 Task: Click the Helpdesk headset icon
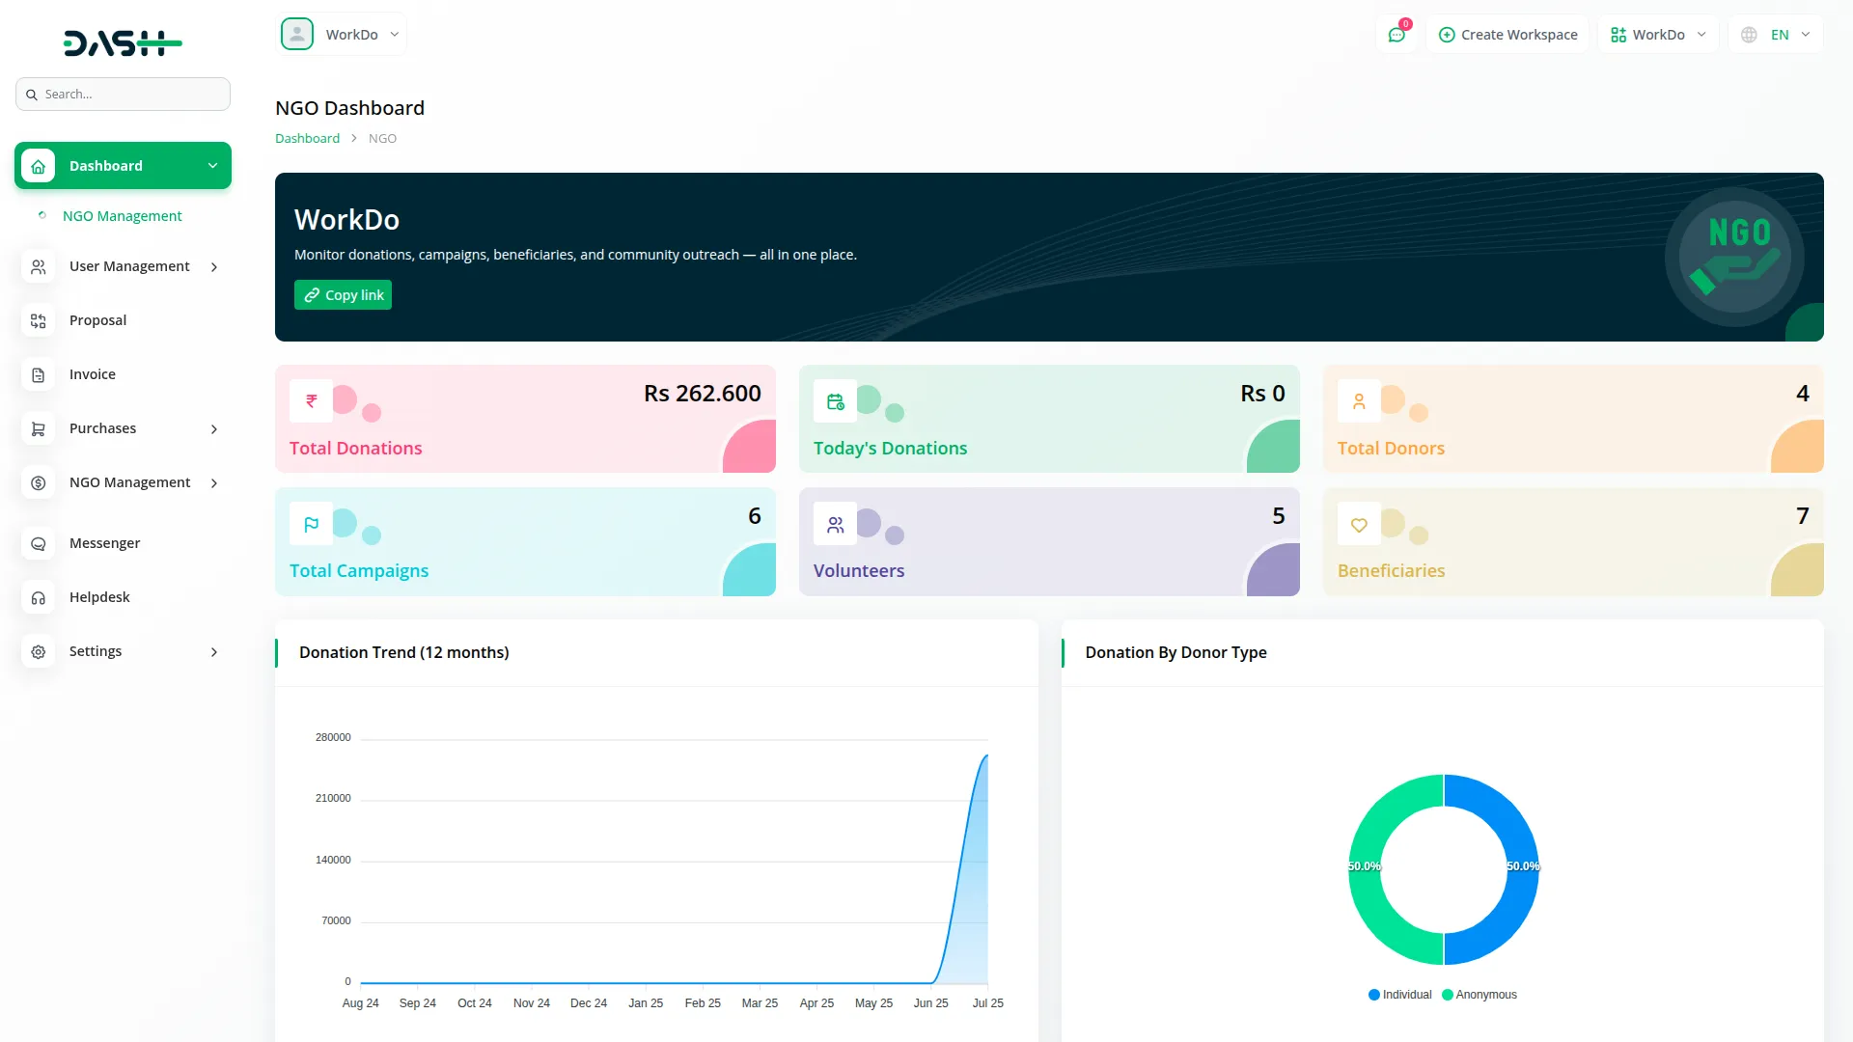coord(39,598)
